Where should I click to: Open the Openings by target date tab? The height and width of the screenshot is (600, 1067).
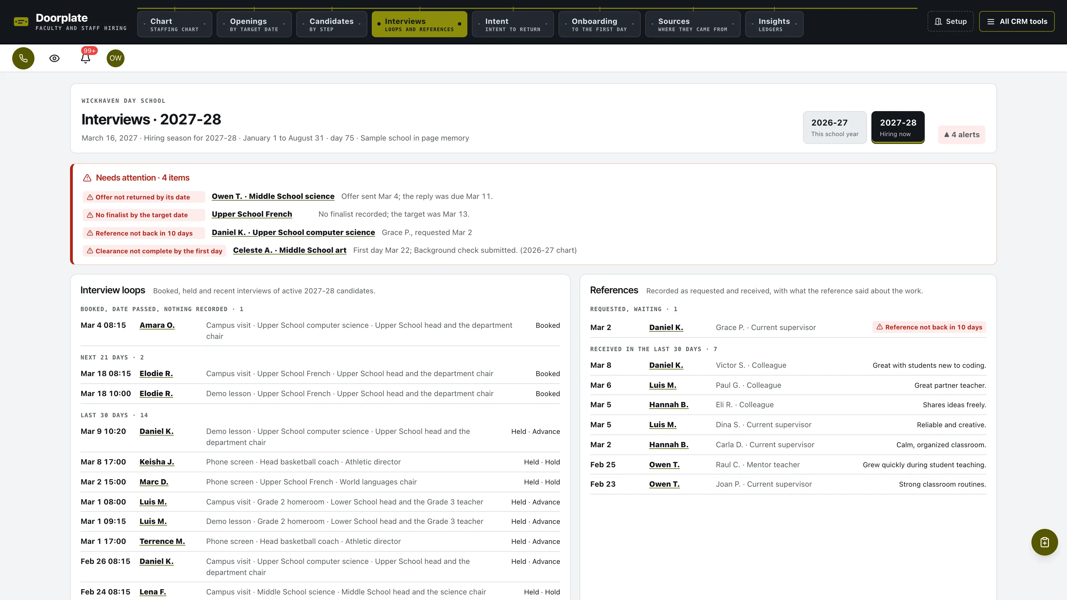click(x=254, y=24)
